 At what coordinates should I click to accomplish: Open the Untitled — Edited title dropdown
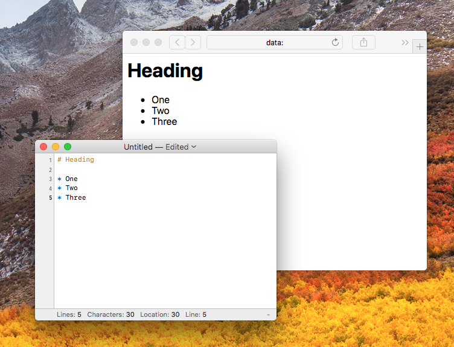point(160,147)
